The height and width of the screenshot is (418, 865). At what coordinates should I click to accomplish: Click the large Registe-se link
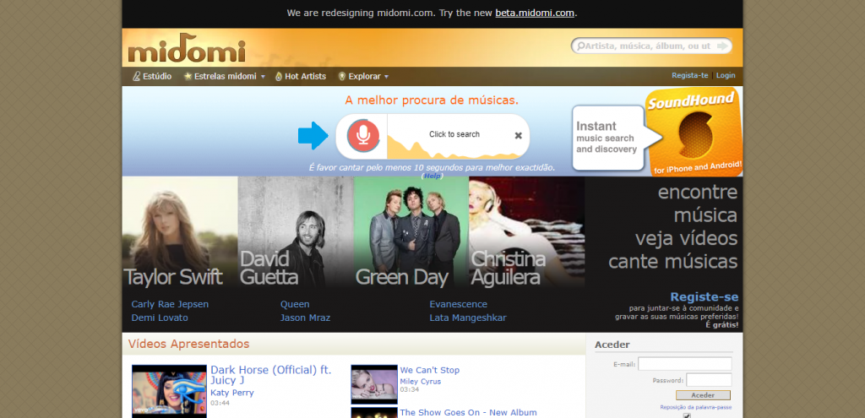click(x=704, y=297)
